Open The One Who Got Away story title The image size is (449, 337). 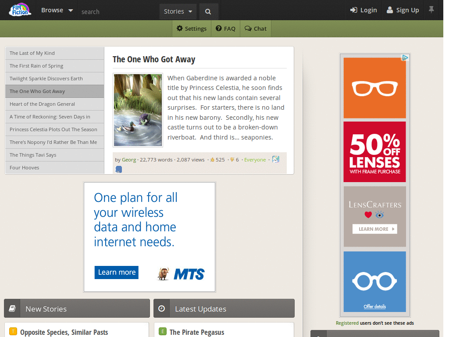[x=154, y=59]
